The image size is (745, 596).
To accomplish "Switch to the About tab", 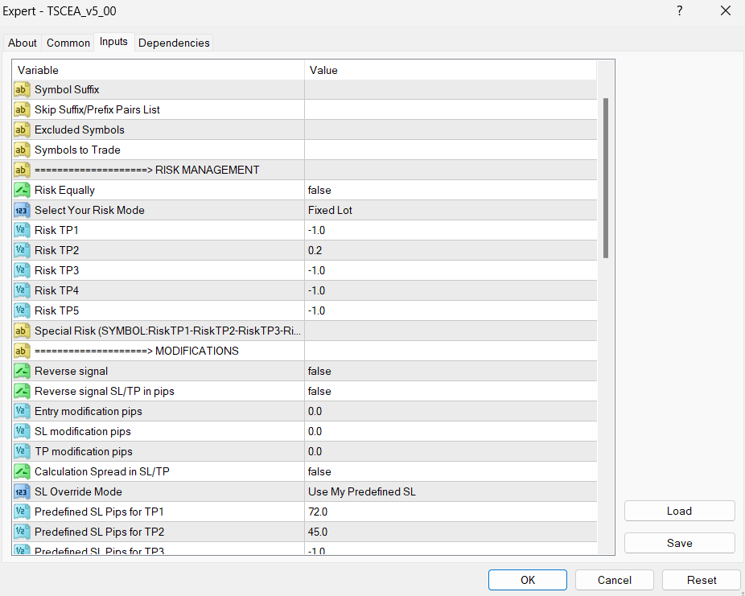I will [23, 43].
